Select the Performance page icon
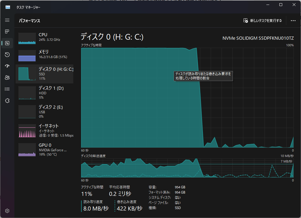301x218 pixels. 7,43
